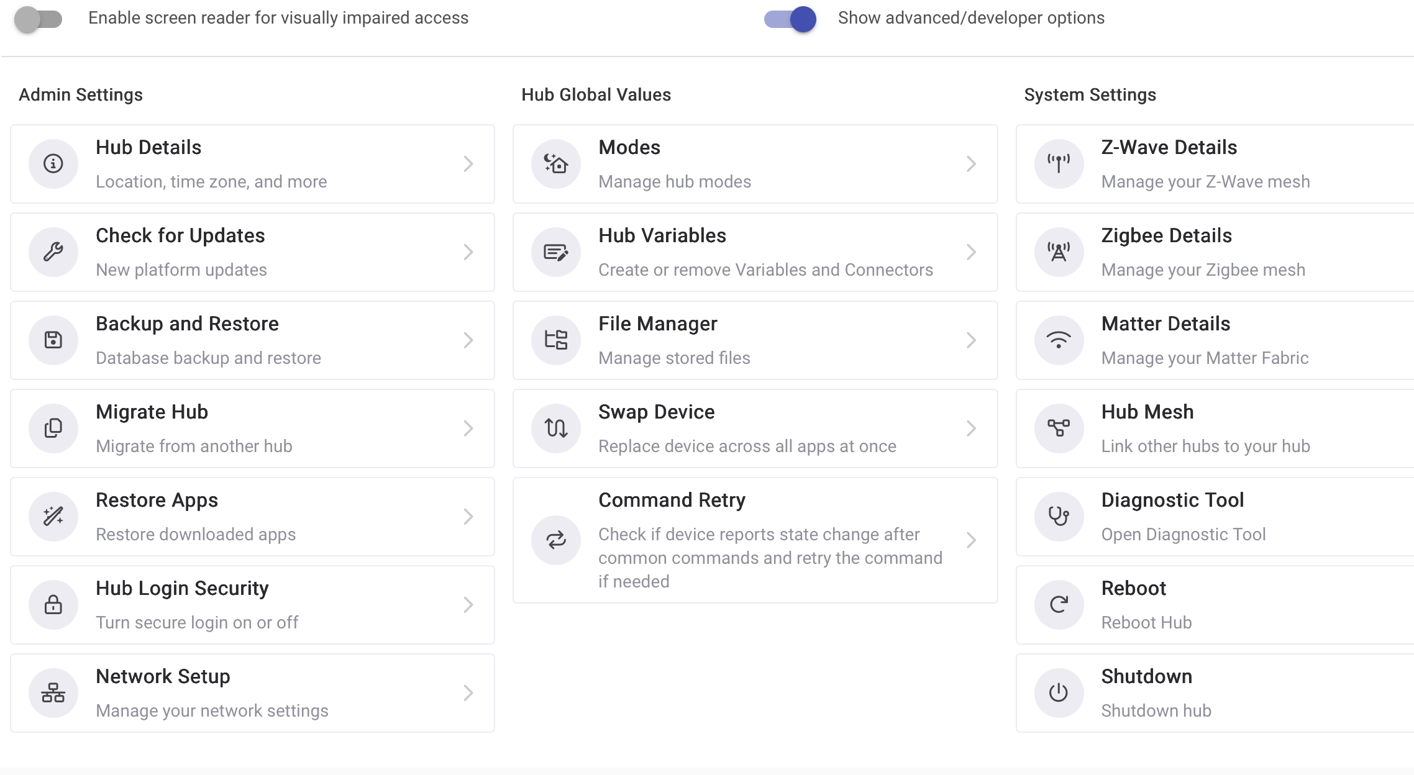Screen dimensions: 1414x775
Task: Click the Network Setup icon
Action: pyautogui.click(x=53, y=693)
